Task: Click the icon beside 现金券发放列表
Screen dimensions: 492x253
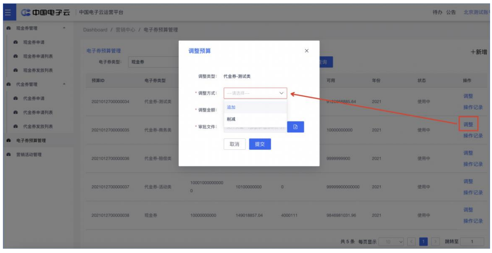Action: [x=16, y=71]
